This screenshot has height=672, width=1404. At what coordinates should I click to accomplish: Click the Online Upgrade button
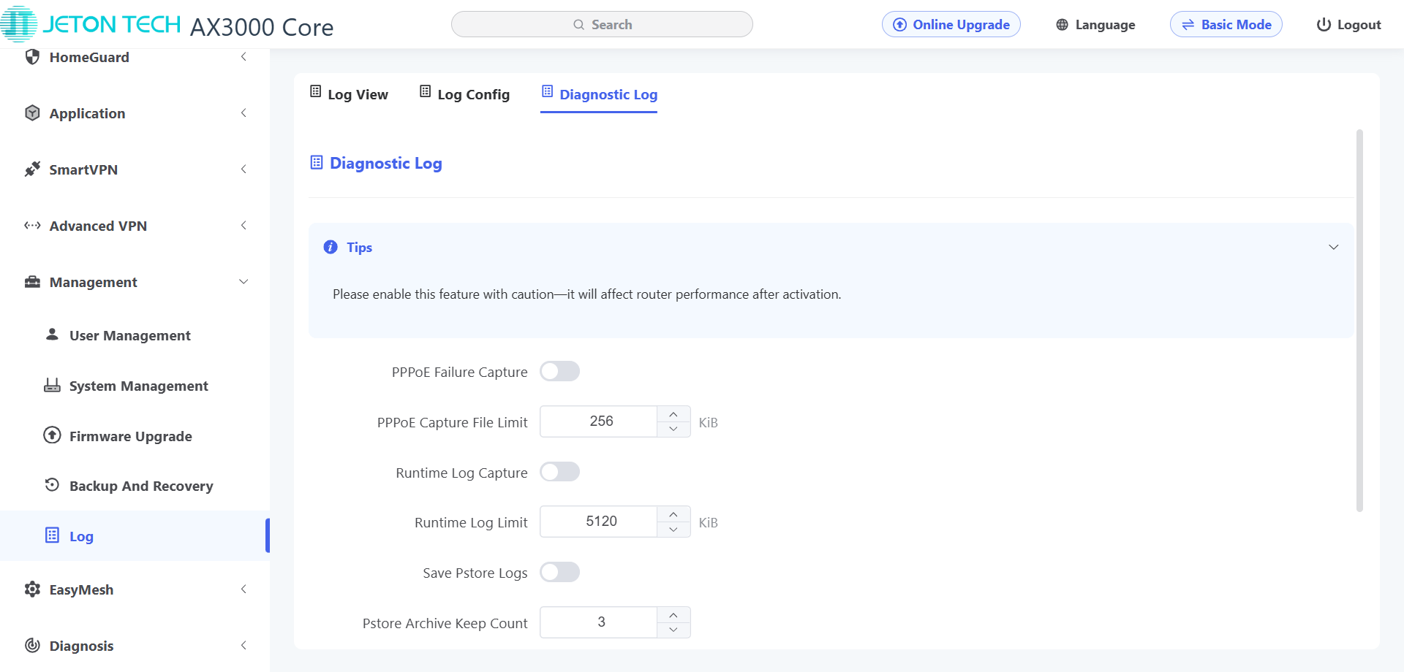(x=951, y=25)
